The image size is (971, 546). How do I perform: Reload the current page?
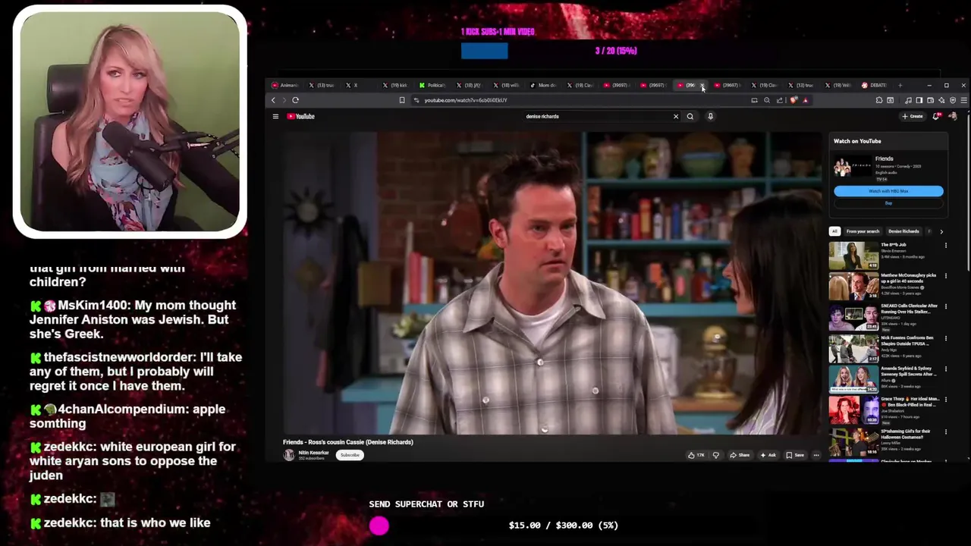click(295, 100)
